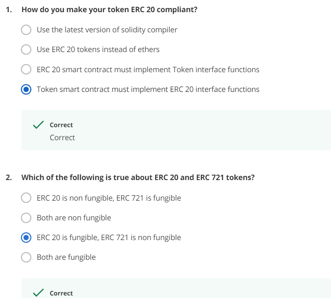Click the non-bold 'Correct' explanation text
The image size is (331, 298).
tap(62, 138)
